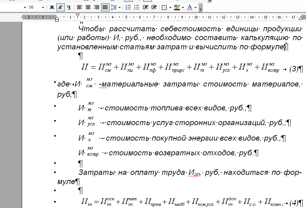Apply bulleted list formatting

[x=137, y=7]
